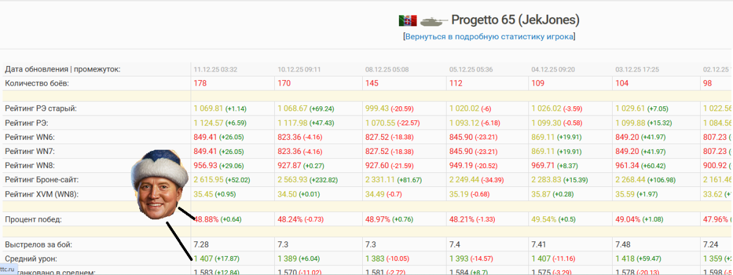Image resolution: width=733 pixels, height=275 pixels.
Task: Click the battle count '178'
Action: [200, 83]
